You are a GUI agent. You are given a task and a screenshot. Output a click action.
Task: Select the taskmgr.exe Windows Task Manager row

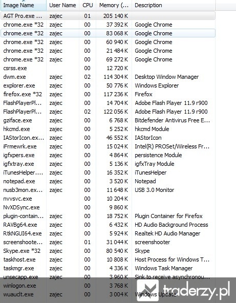click(108, 268)
